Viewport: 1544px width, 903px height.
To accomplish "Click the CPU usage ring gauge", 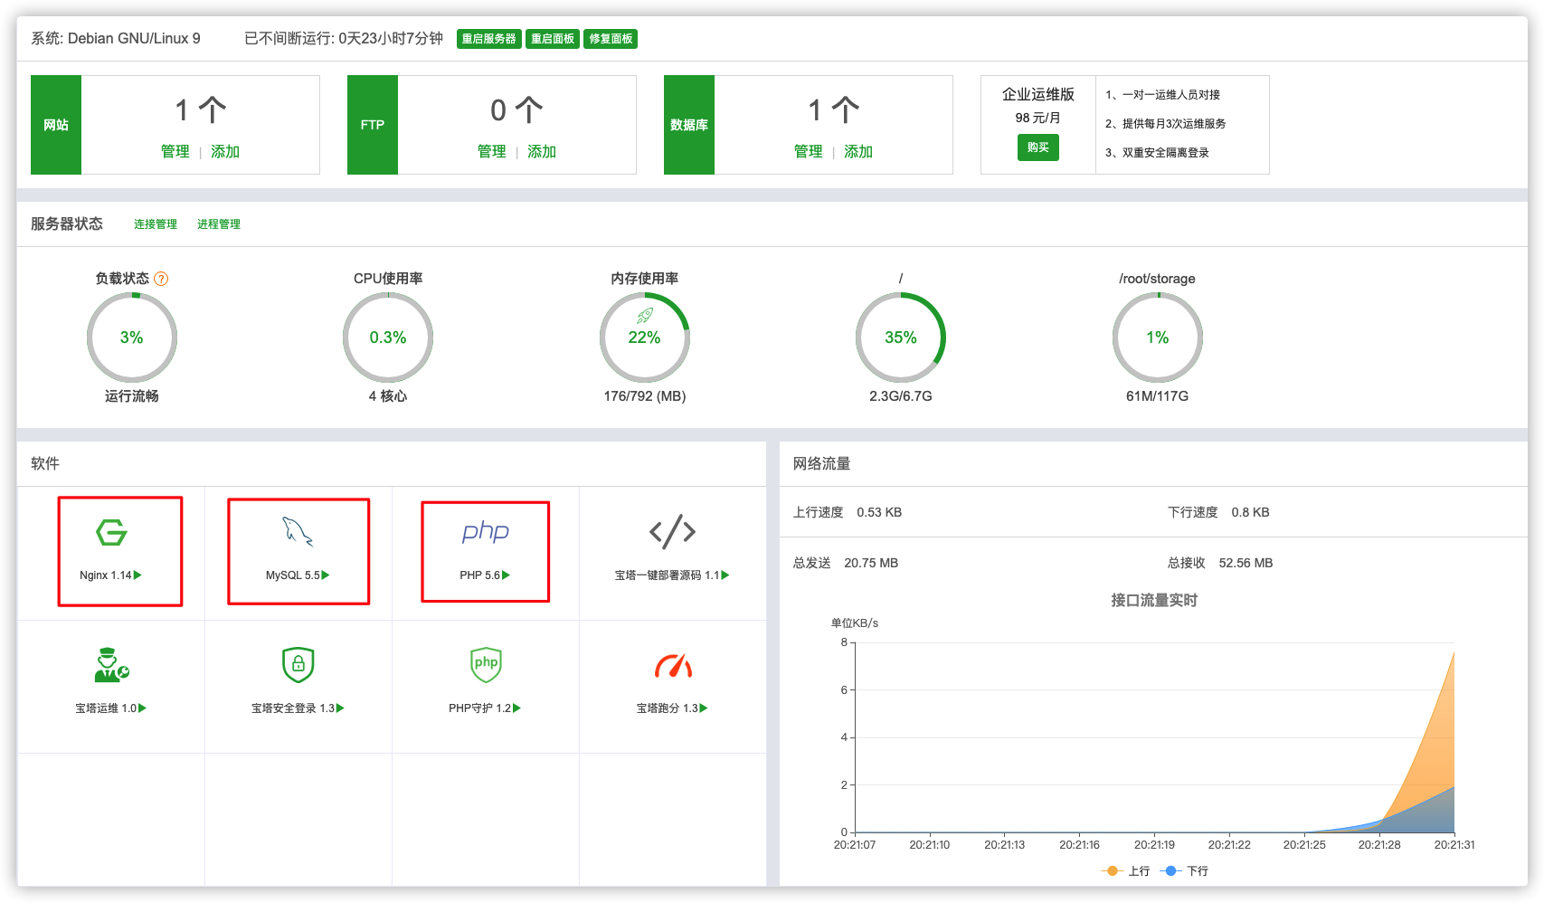I will 388,337.
